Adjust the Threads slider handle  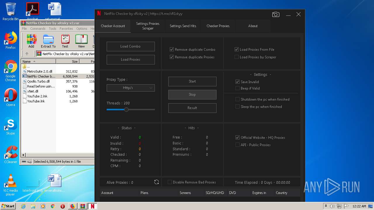tap(126, 110)
